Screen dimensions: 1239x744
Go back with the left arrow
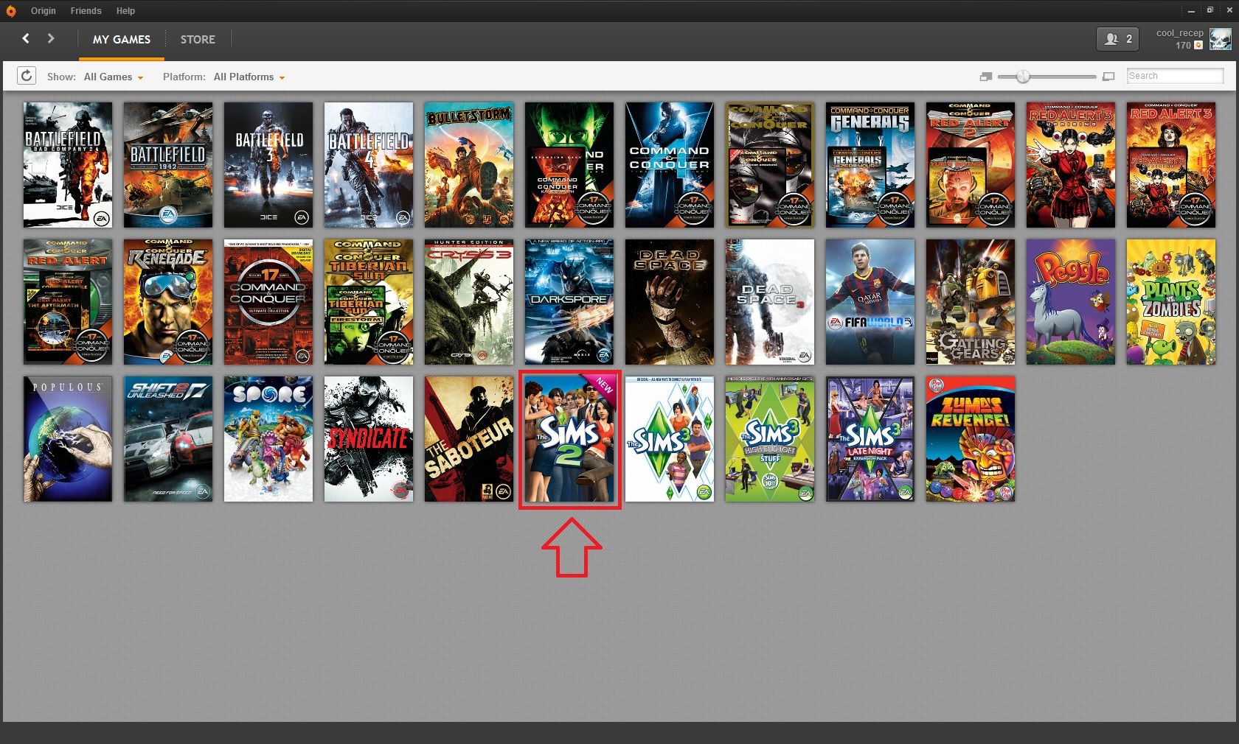26,38
